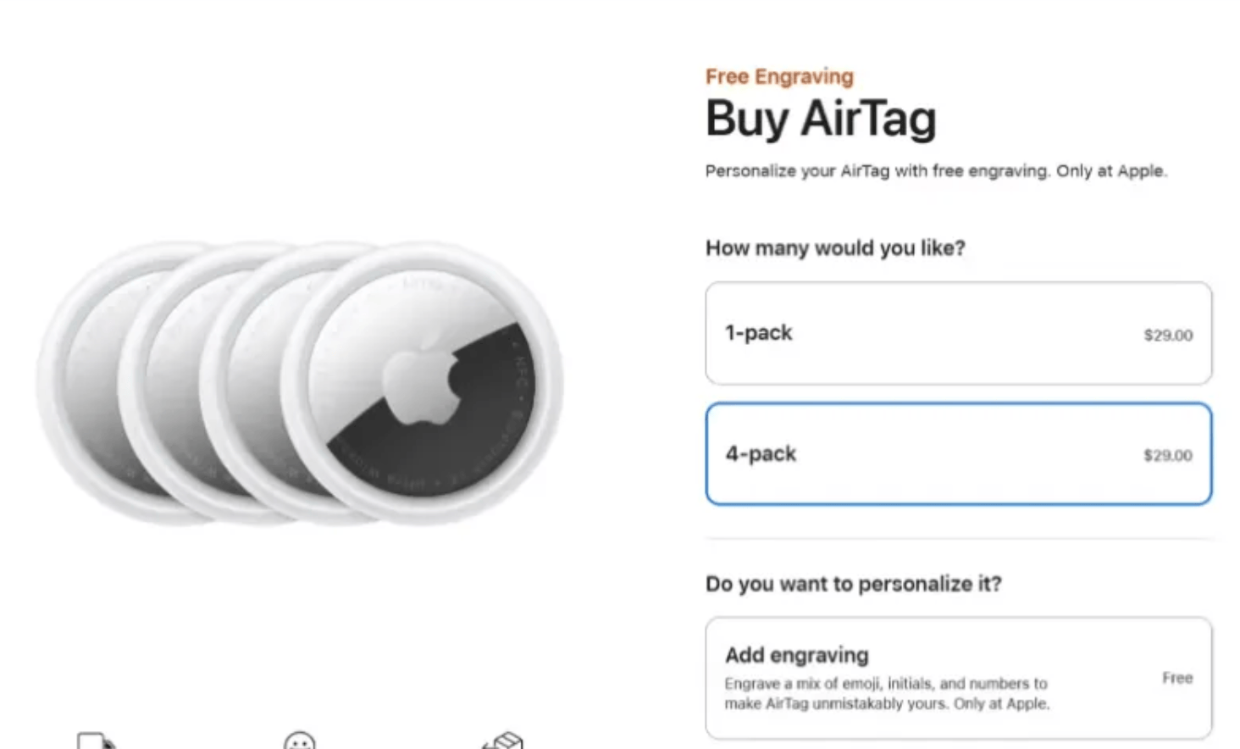Click the Free label beside Add engraving
1240x749 pixels.
[1176, 678]
